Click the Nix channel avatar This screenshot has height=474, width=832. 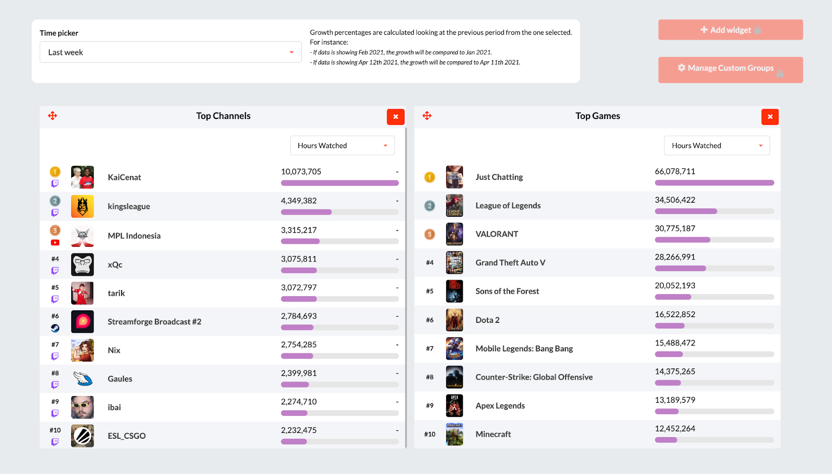click(x=82, y=350)
